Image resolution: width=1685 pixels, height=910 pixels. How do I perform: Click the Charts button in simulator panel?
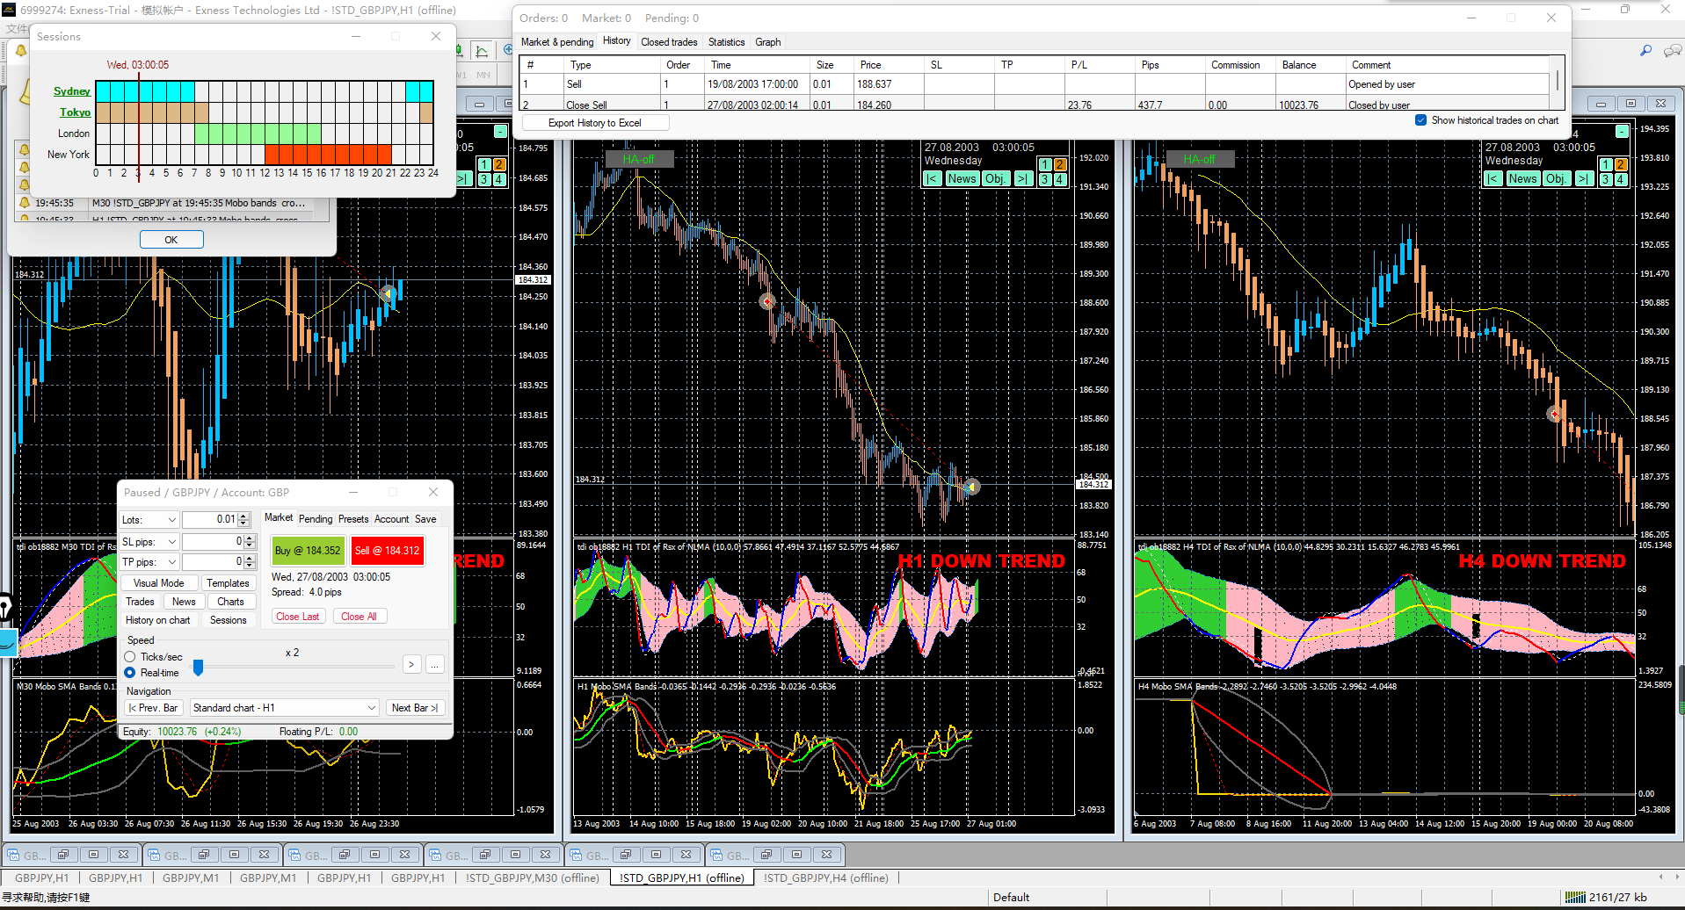click(230, 602)
